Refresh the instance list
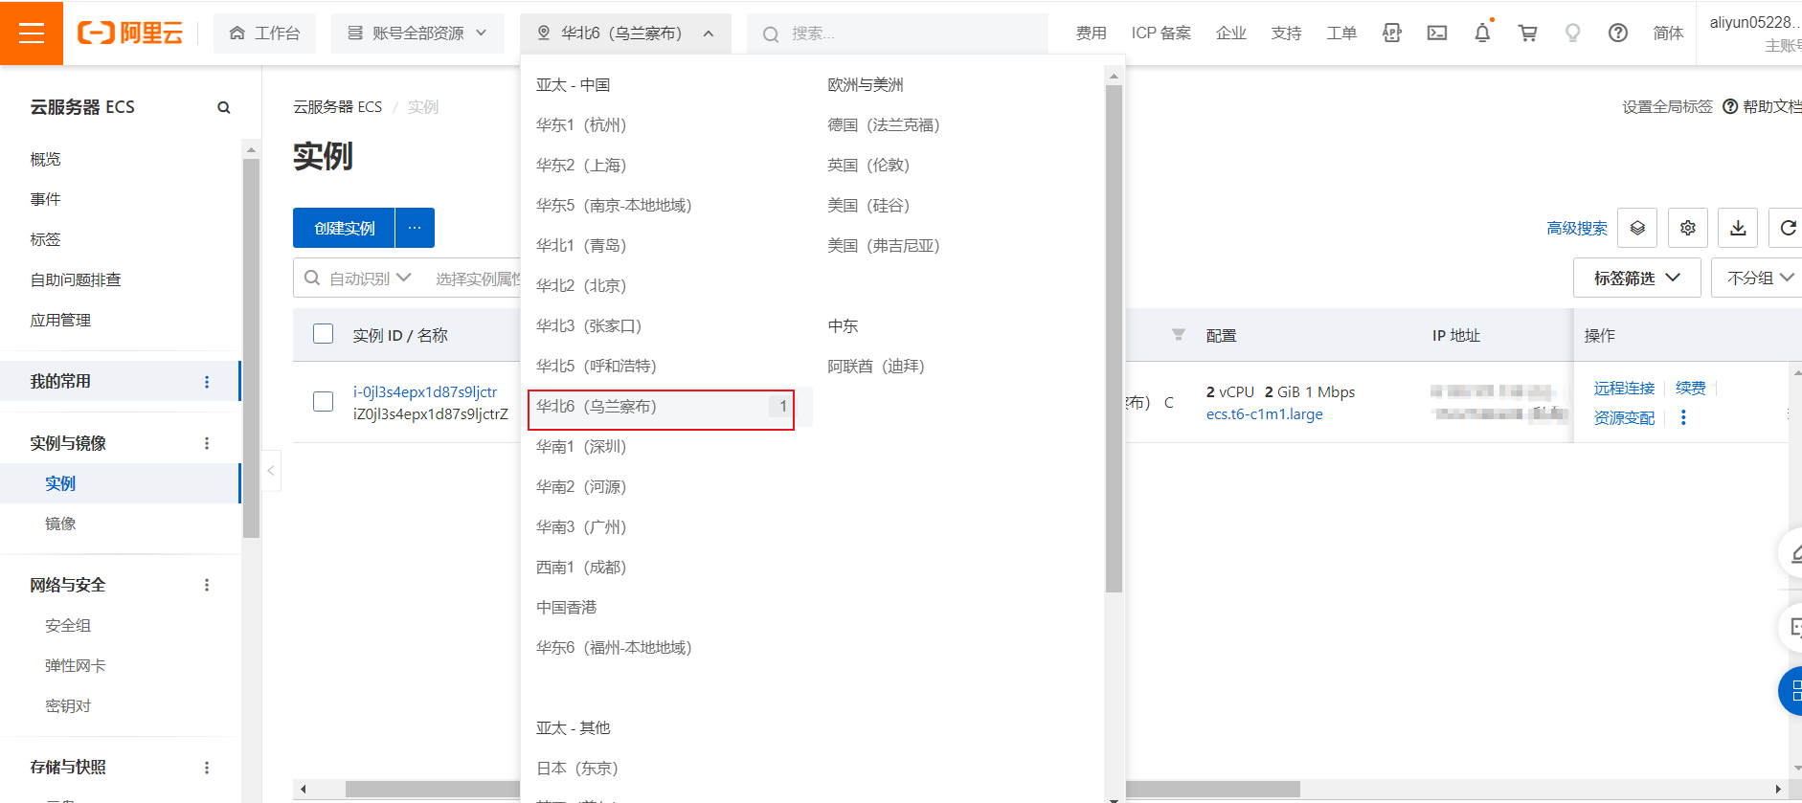1802x803 pixels. click(x=1787, y=228)
